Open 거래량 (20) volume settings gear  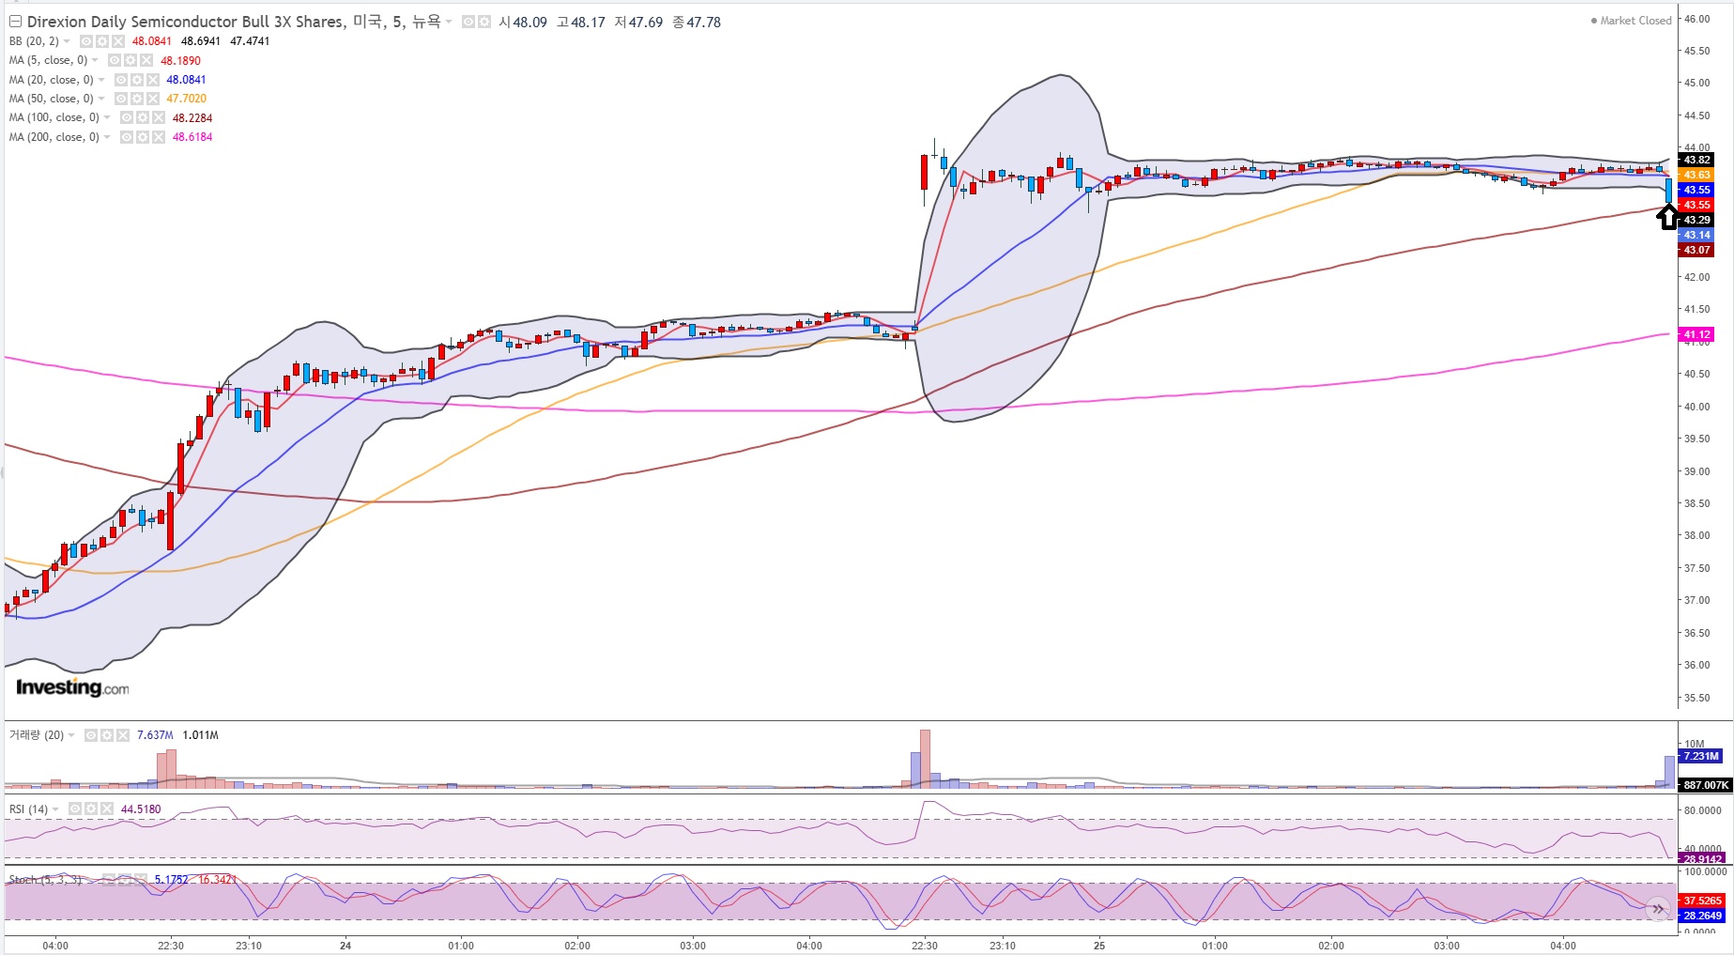[107, 735]
